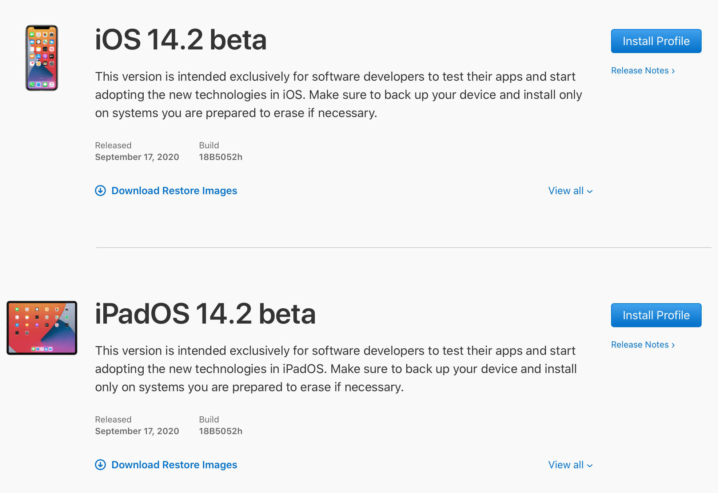Click the chevron beside iPadOS Release Notes
This screenshot has width=718, height=493.
tap(673, 345)
